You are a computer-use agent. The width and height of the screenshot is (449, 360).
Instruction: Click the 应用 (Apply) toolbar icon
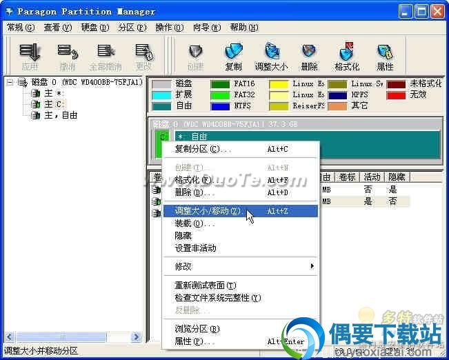(x=30, y=52)
